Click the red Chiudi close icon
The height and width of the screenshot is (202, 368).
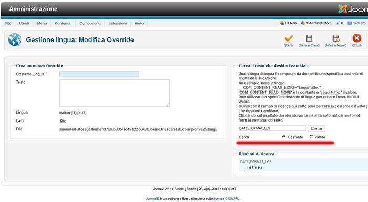click(357, 38)
